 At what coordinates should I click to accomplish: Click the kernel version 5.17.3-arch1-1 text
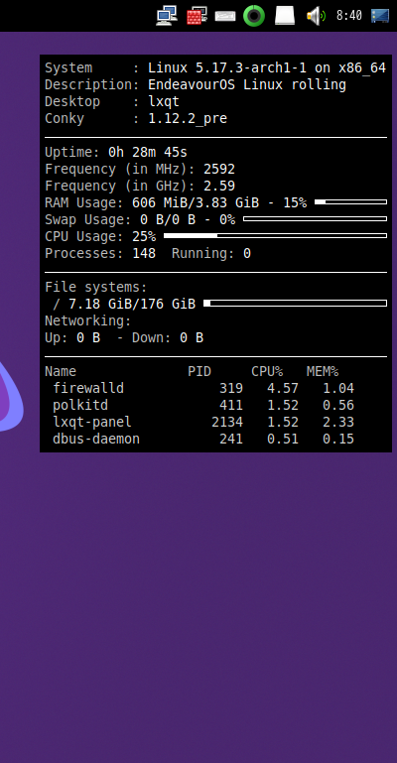point(251,67)
